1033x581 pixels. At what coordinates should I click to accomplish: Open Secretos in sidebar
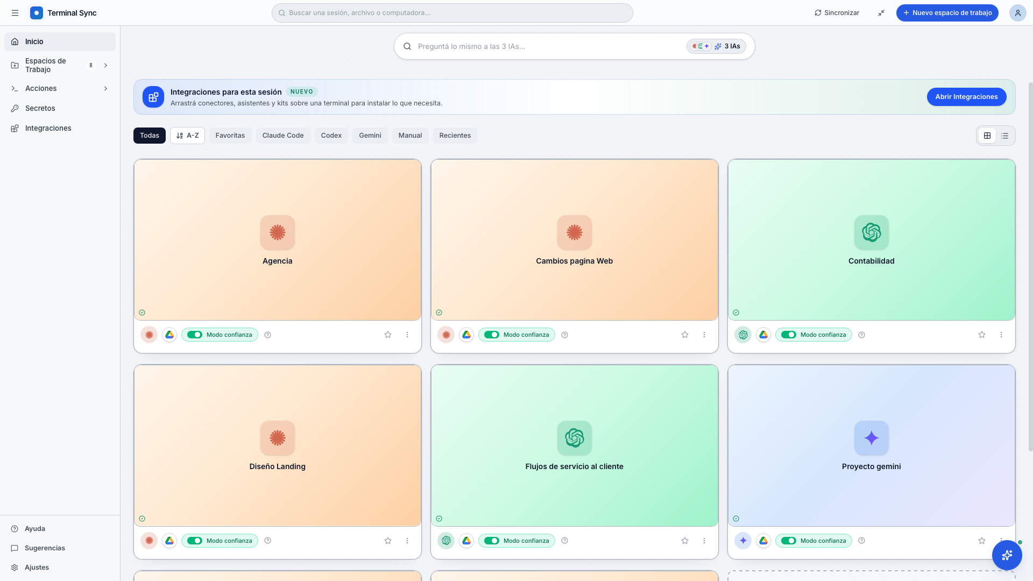pyautogui.click(x=60, y=108)
